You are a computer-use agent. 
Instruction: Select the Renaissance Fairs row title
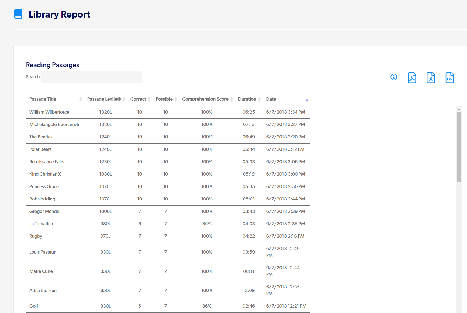pyautogui.click(x=47, y=162)
